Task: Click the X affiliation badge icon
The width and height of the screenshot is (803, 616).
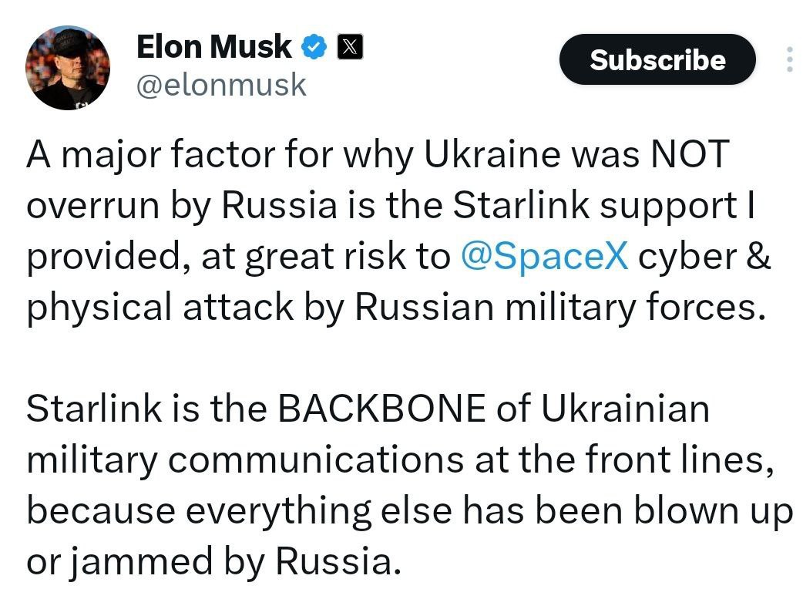Action: tap(348, 47)
